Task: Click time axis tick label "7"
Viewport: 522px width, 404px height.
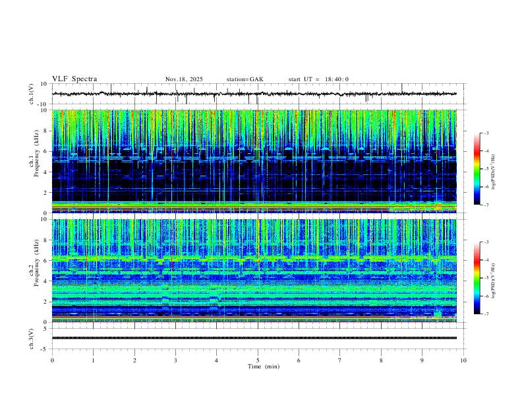Action: click(x=340, y=360)
